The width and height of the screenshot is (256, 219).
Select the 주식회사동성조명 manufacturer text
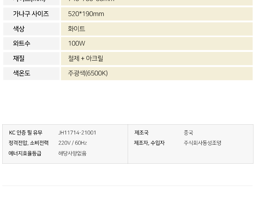point(203,143)
